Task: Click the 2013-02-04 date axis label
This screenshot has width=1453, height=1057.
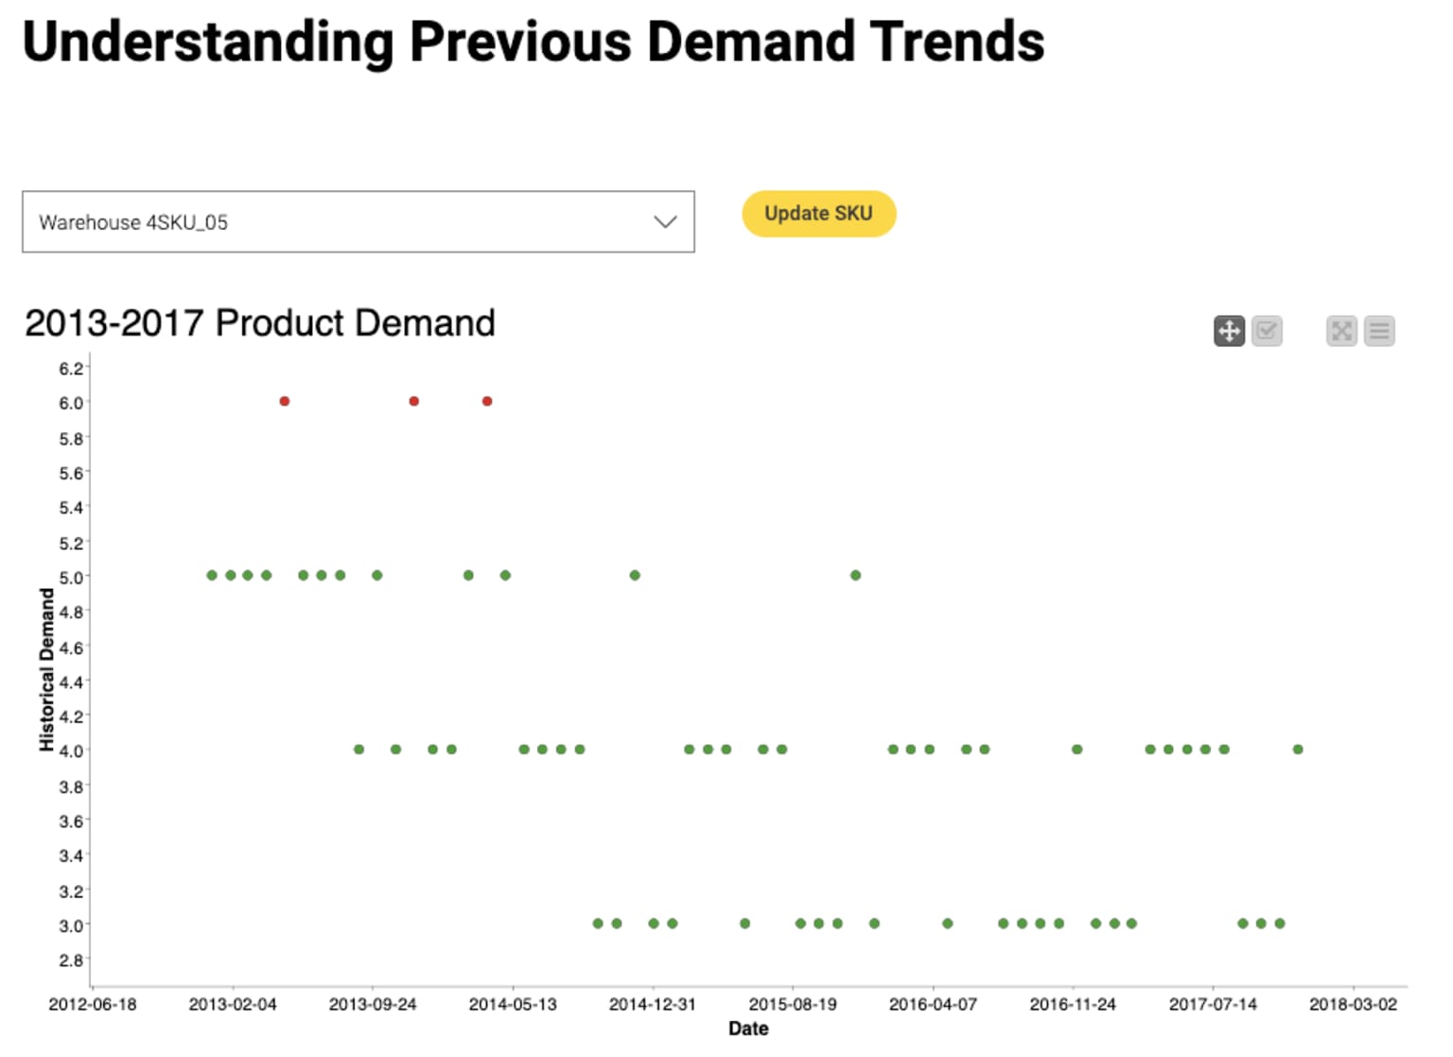Action: pos(233,1004)
